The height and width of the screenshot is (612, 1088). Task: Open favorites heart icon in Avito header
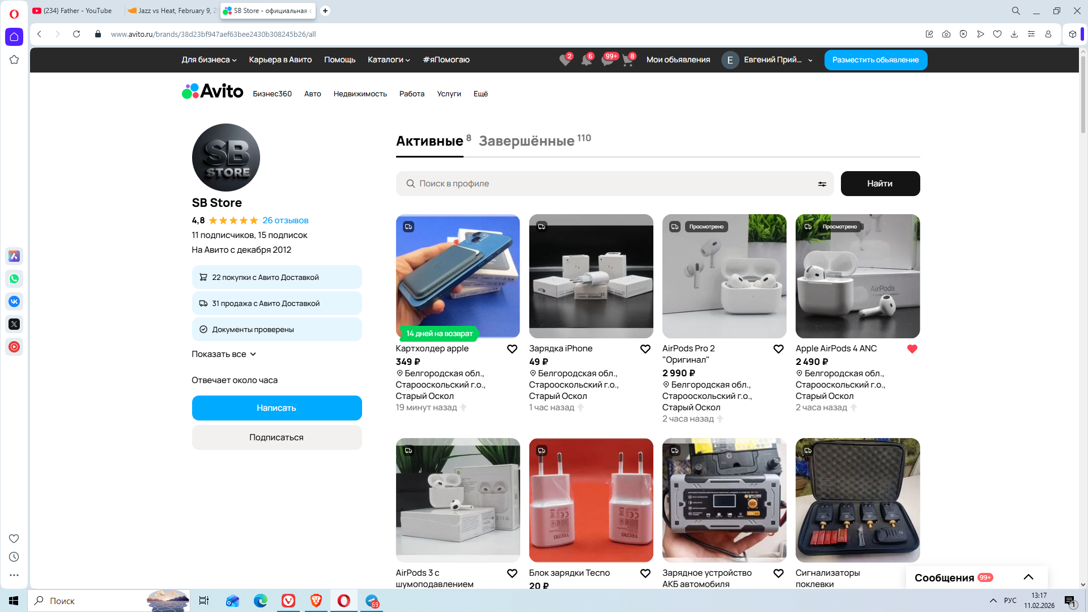click(564, 60)
